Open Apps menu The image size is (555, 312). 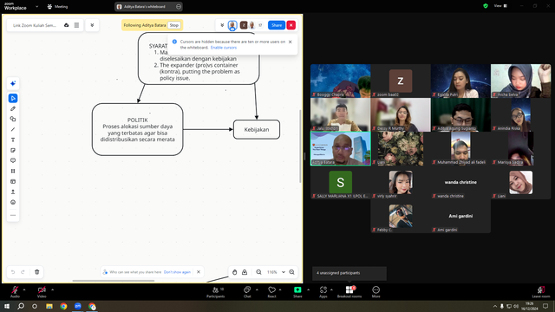[323, 292]
